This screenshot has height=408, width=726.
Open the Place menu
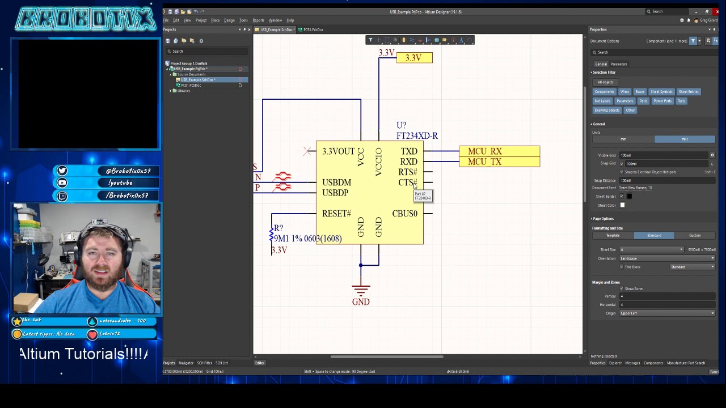coord(216,20)
